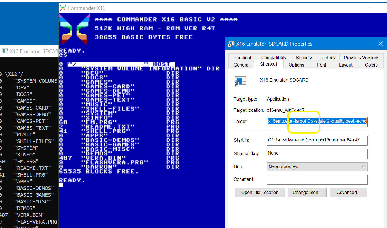Click the Target input field
387x228 pixels.
click(x=317, y=122)
